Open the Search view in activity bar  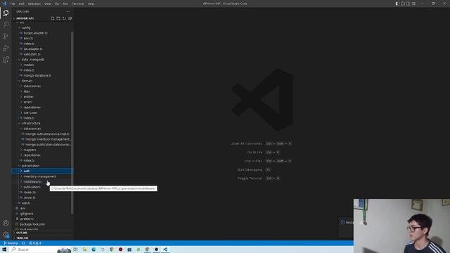pos(6,25)
